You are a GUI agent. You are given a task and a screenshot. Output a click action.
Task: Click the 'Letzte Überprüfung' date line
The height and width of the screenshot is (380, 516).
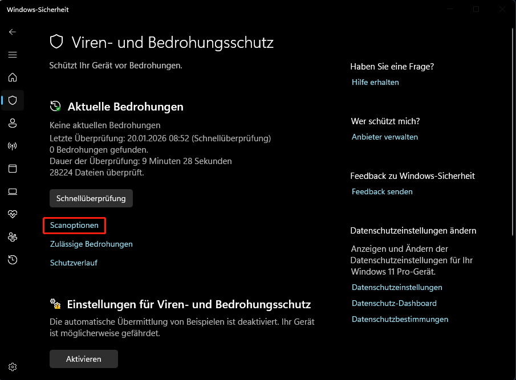160,138
